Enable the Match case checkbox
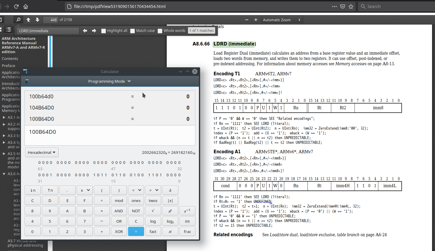Image resolution: width=435 pixels, height=251 pixels. [x=133, y=31]
